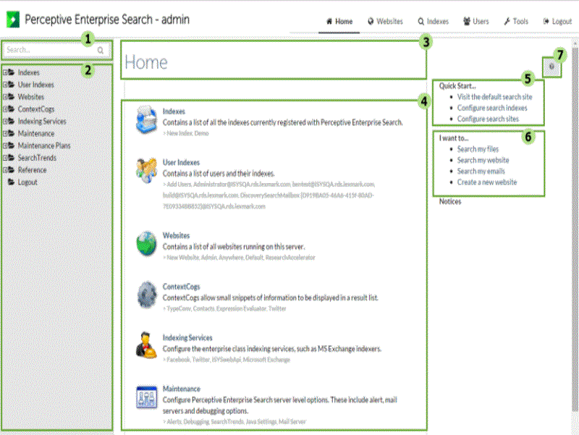Open the Websites heading link in main list

point(176,235)
